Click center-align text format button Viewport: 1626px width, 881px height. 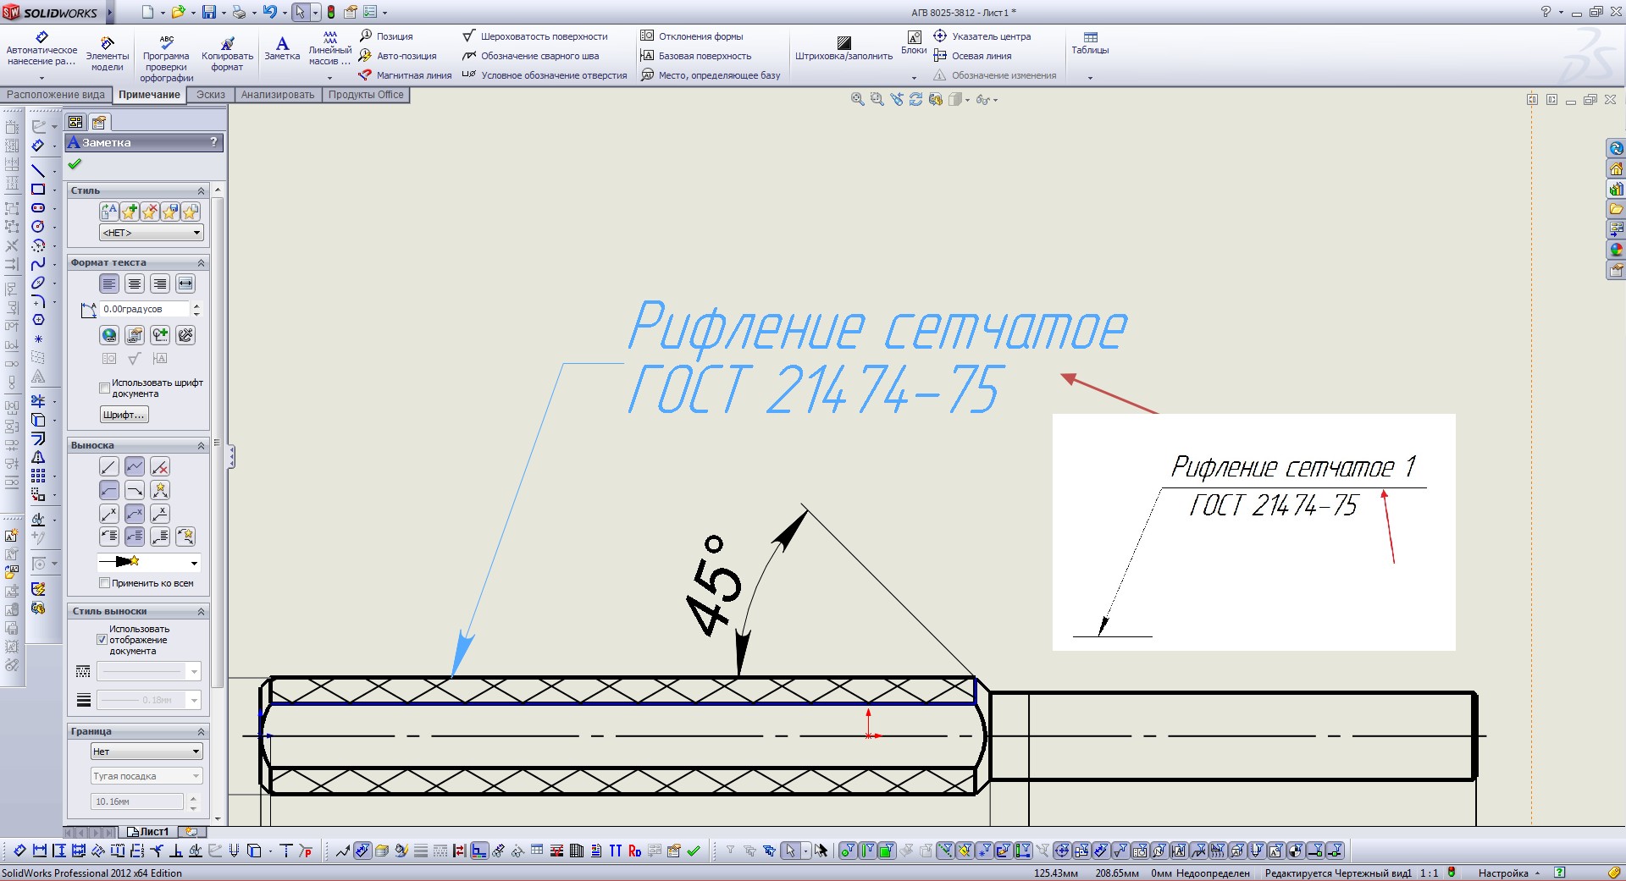pyautogui.click(x=135, y=284)
